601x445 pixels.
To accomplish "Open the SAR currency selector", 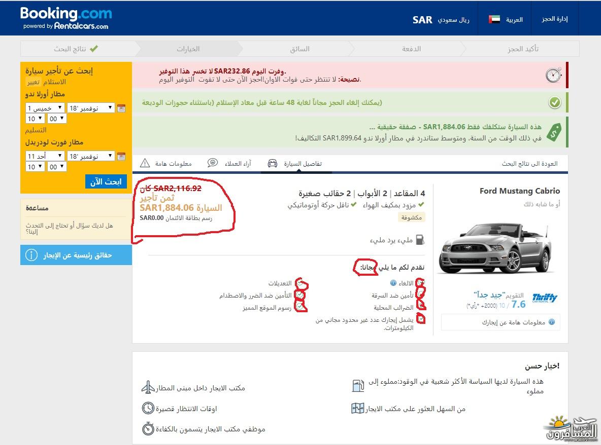I will (441, 20).
